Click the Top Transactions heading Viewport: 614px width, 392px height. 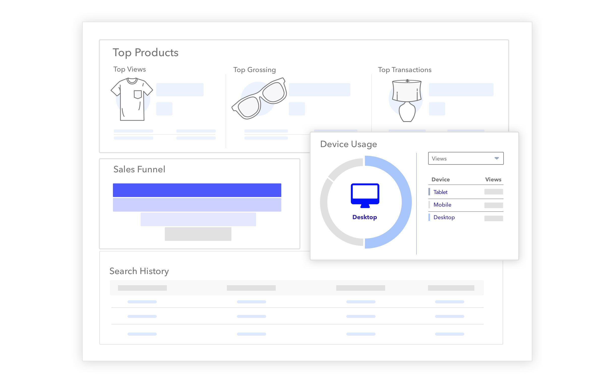click(405, 70)
